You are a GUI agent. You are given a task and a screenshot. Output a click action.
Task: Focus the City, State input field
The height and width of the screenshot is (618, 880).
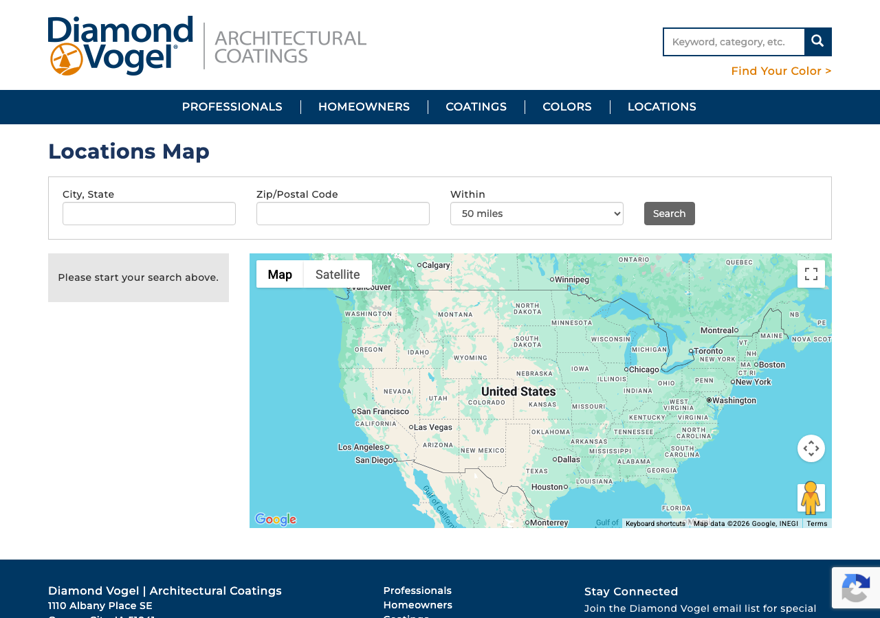[149, 214]
